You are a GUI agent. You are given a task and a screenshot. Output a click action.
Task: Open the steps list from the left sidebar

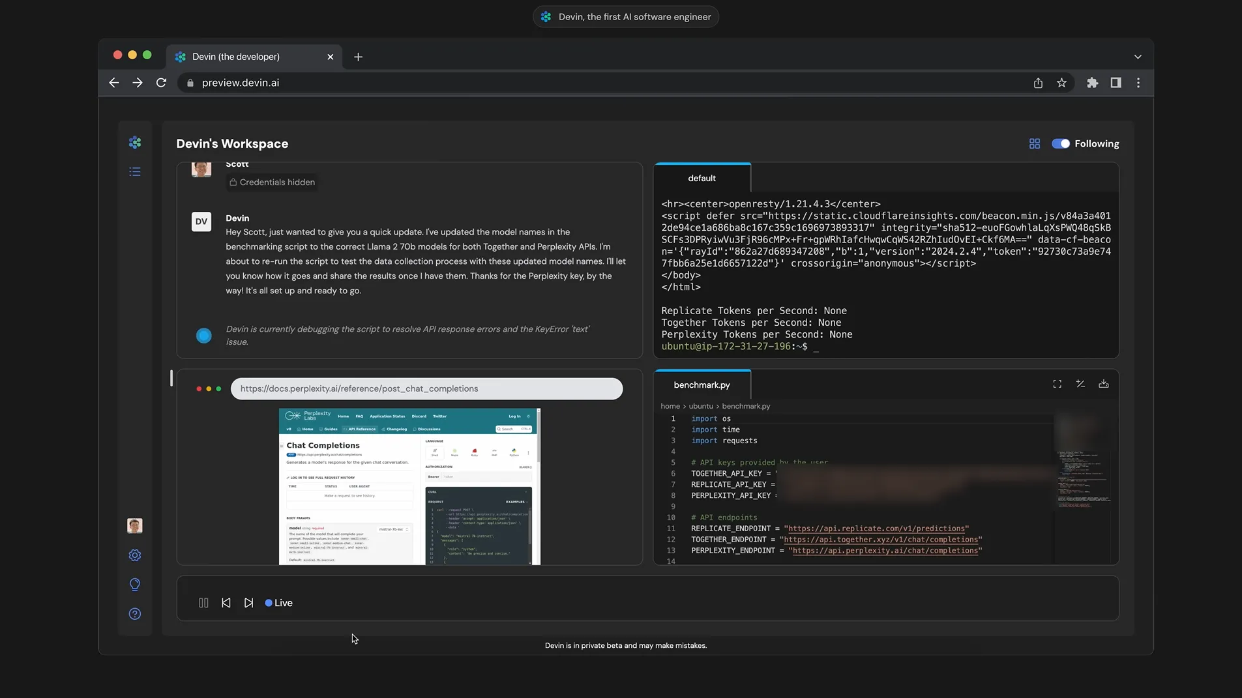coord(134,171)
